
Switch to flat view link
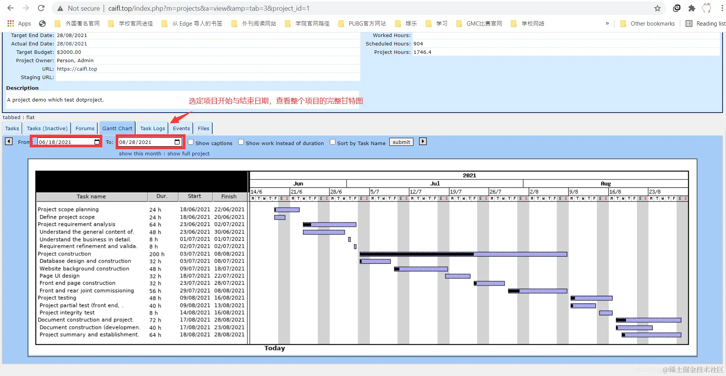[31, 118]
